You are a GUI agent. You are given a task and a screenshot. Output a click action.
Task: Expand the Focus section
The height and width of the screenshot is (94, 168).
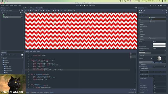point(141,31)
